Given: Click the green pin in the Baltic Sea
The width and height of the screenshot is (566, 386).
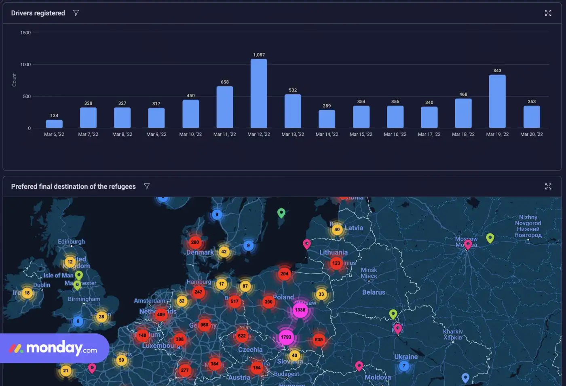Looking at the screenshot, I should pyautogui.click(x=281, y=212).
